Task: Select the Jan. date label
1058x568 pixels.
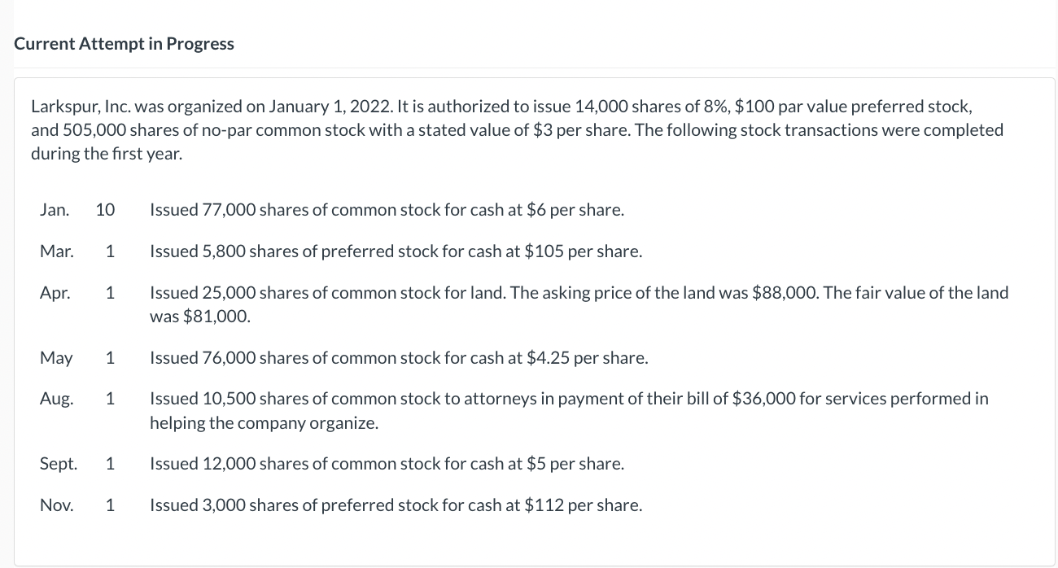Action: (54, 210)
